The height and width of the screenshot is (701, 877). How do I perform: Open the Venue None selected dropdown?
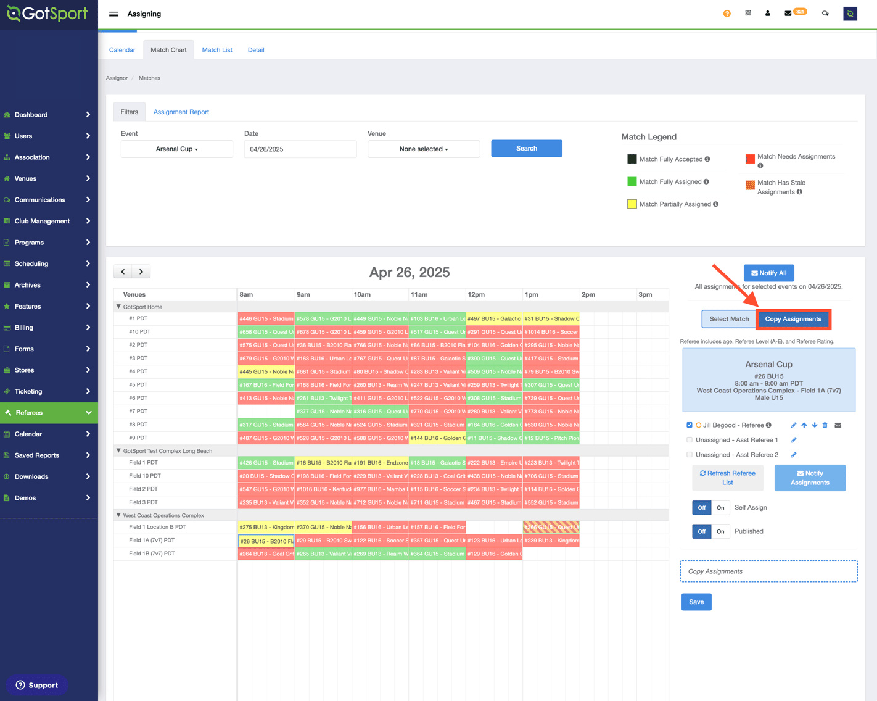(424, 149)
